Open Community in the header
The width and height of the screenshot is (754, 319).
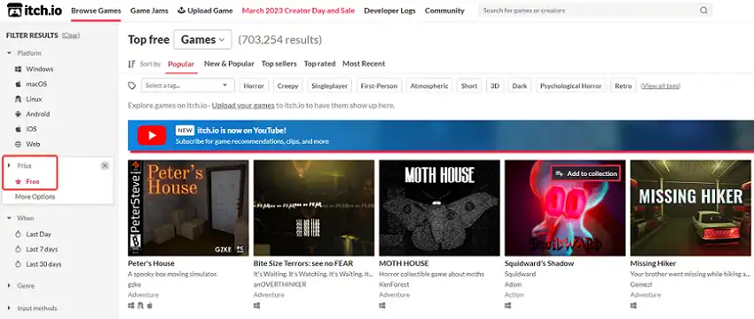click(x=445, y=11)
